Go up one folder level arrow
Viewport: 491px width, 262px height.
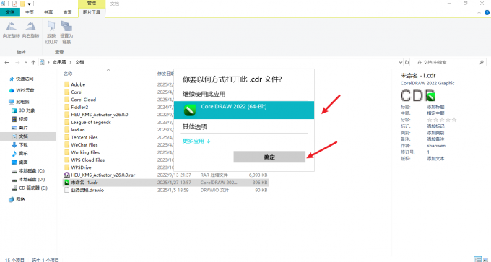pyautogui.click(x=33, y=62)
